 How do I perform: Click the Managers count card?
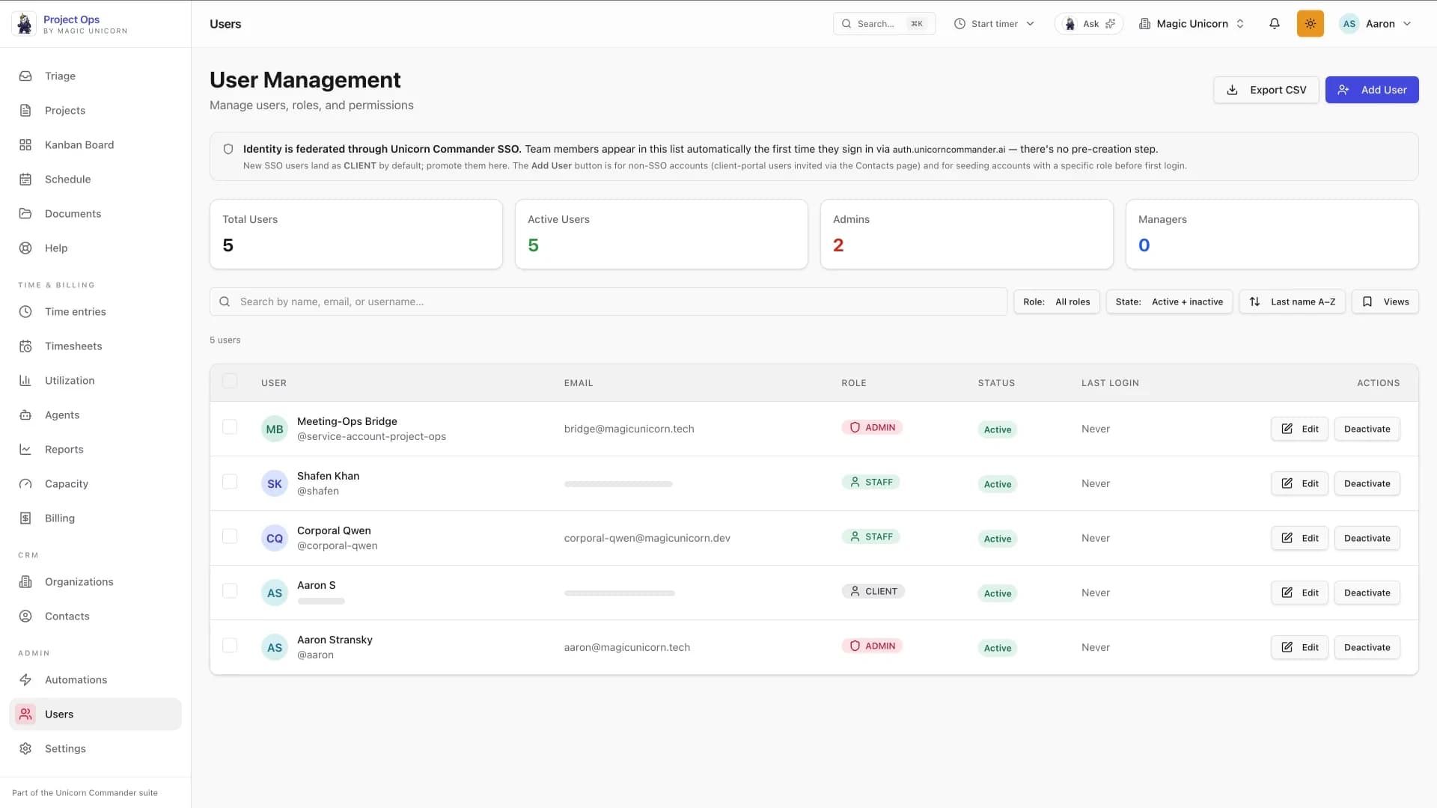1272,234
